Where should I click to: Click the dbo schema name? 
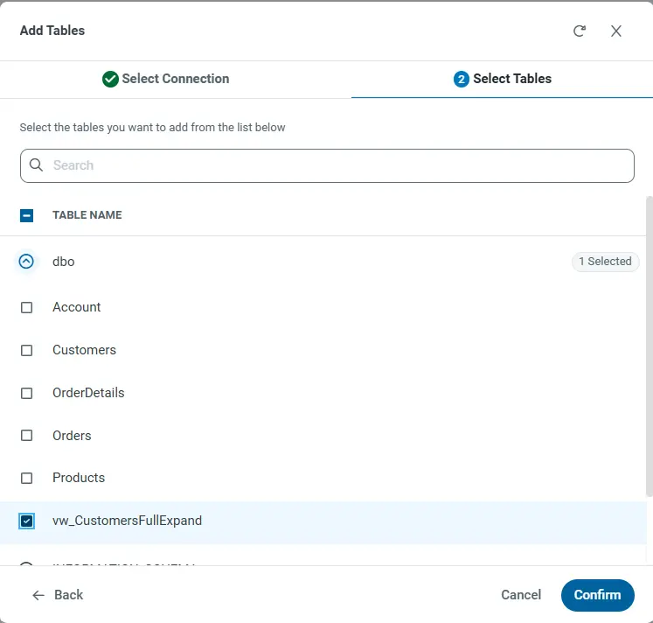click(63, 262)
